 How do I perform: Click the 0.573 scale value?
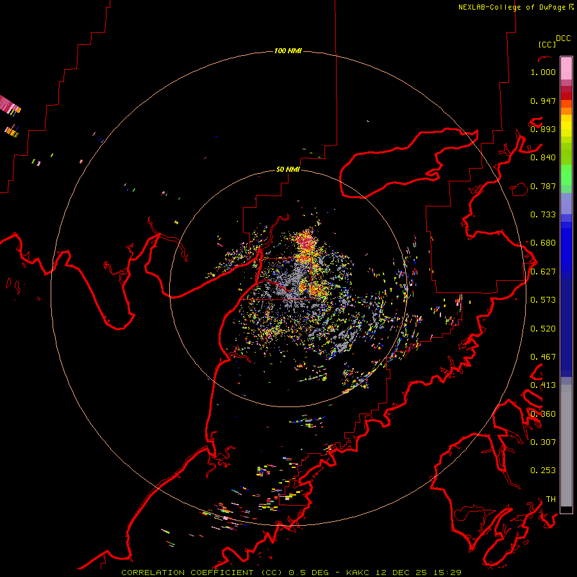pos(543,300)
